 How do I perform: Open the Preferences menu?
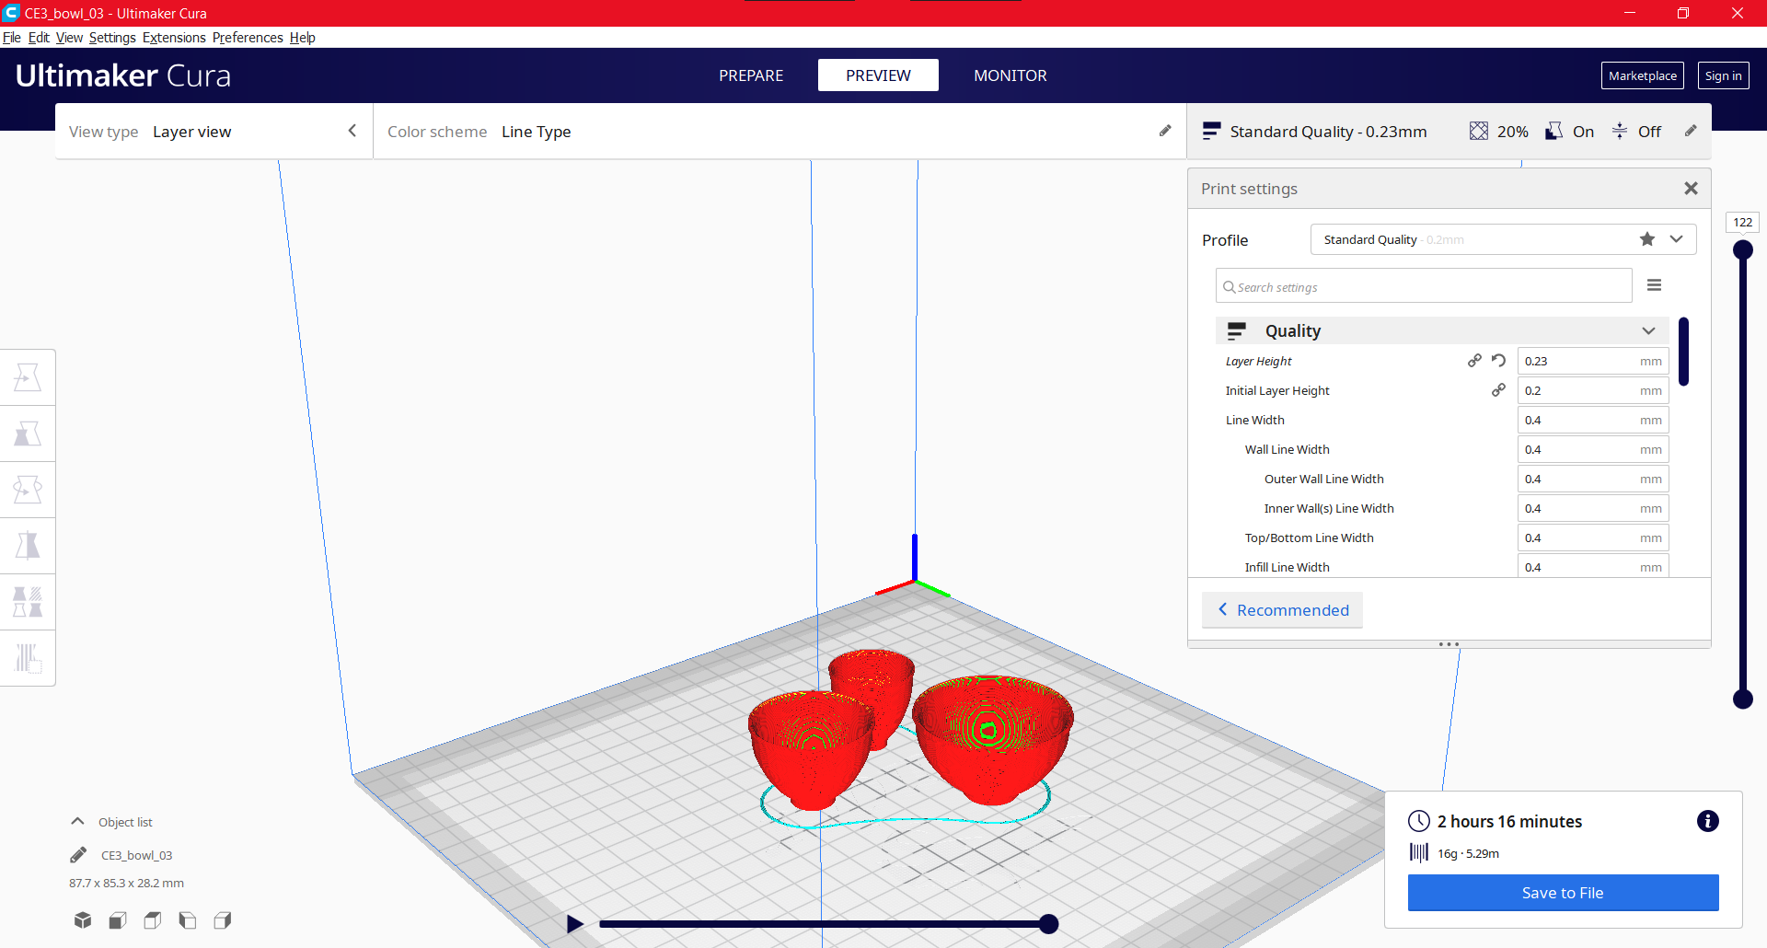click(x=247, y=38)
